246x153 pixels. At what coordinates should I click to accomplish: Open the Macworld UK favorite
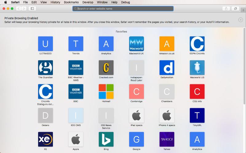136,44
